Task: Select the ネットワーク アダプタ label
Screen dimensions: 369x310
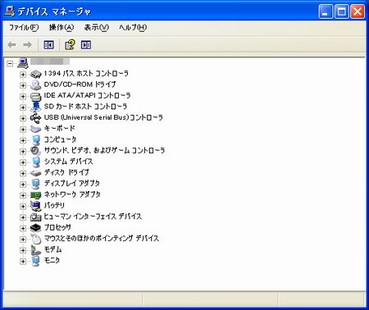Action: click(72, 194)
